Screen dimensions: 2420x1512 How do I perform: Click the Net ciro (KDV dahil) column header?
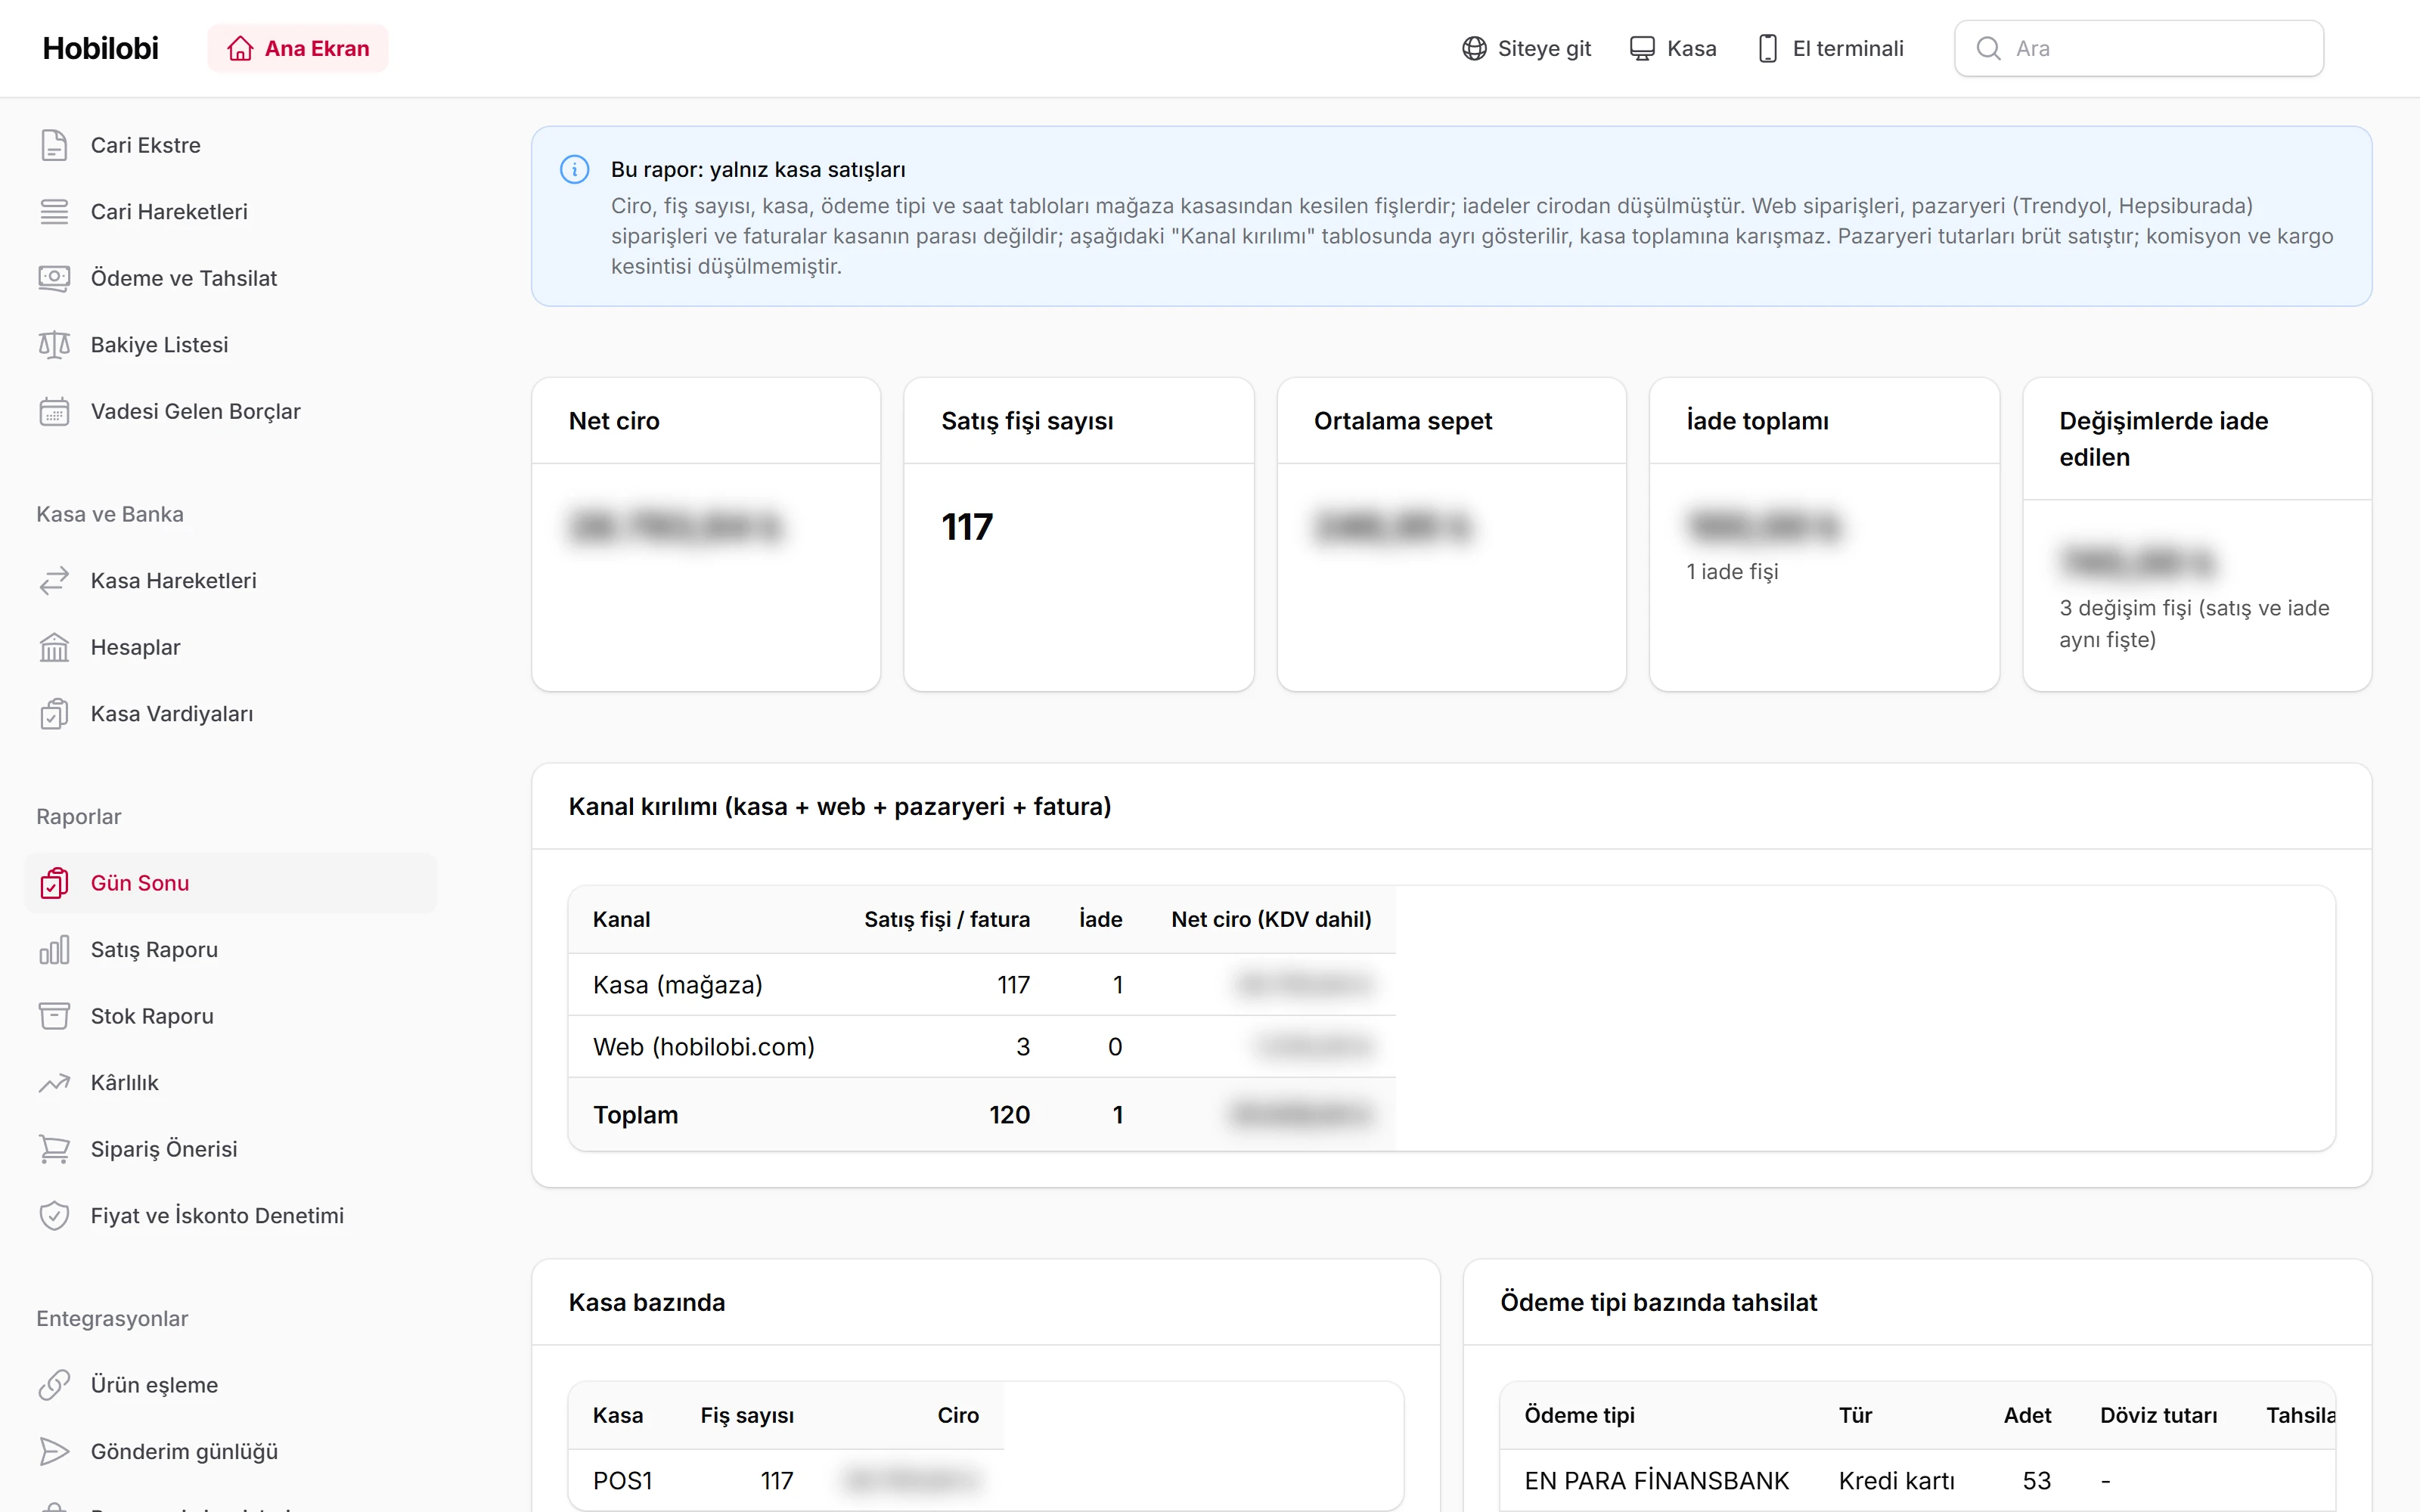tap(1271, 919)
